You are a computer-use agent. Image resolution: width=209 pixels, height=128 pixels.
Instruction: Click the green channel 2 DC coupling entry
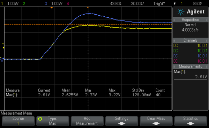[x=176, y=51]
